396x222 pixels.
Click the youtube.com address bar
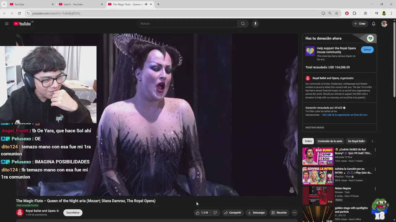[x=173, y=13]
